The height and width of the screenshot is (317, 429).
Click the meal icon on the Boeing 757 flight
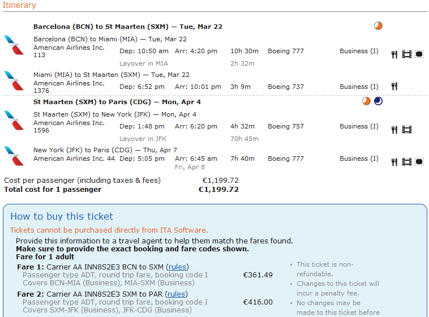(394, 130)
